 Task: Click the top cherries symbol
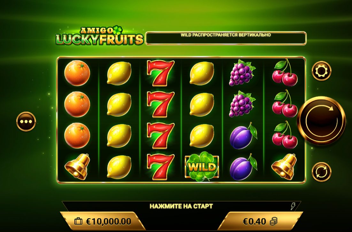coord(285,73)
